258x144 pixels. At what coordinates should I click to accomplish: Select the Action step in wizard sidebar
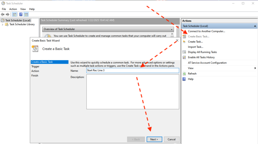(35, 71)
